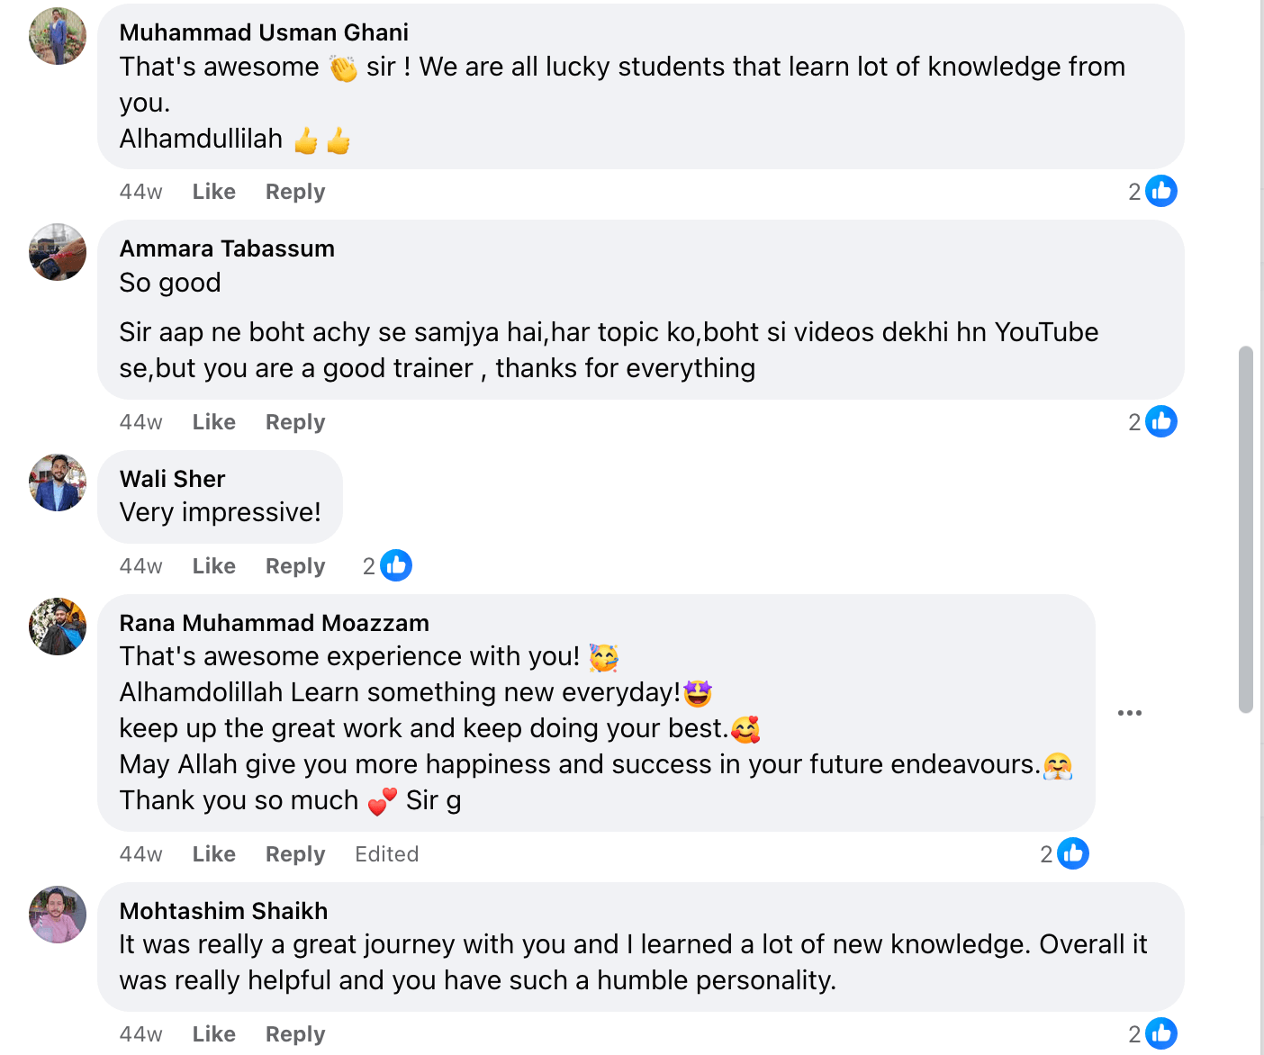Click like reaction icon on Mohtashim Shaikh's comment
The width and height of the screenshot is (1264, 1055).
pos(1161,1033)
